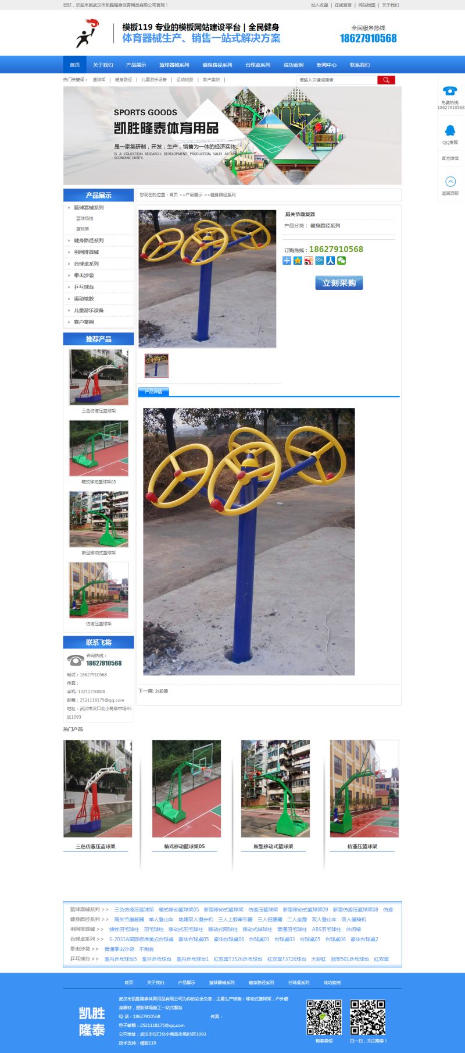Open next article link 划船器
Screen dimensions: 465x1053
pyautogui.click(x=161, y=691)
